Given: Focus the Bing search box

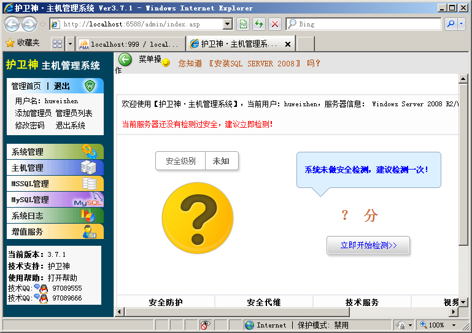Looking at the screenshot, I should coord(363,24).
